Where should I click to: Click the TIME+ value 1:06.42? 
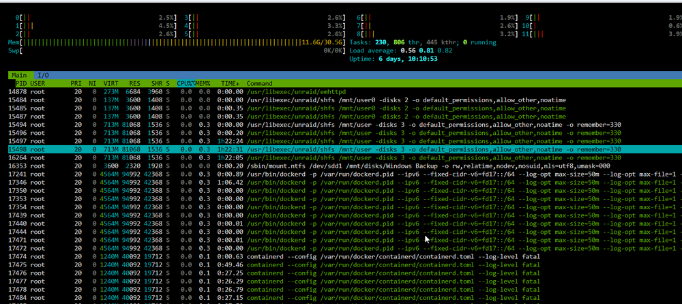(x=231, y=183)
